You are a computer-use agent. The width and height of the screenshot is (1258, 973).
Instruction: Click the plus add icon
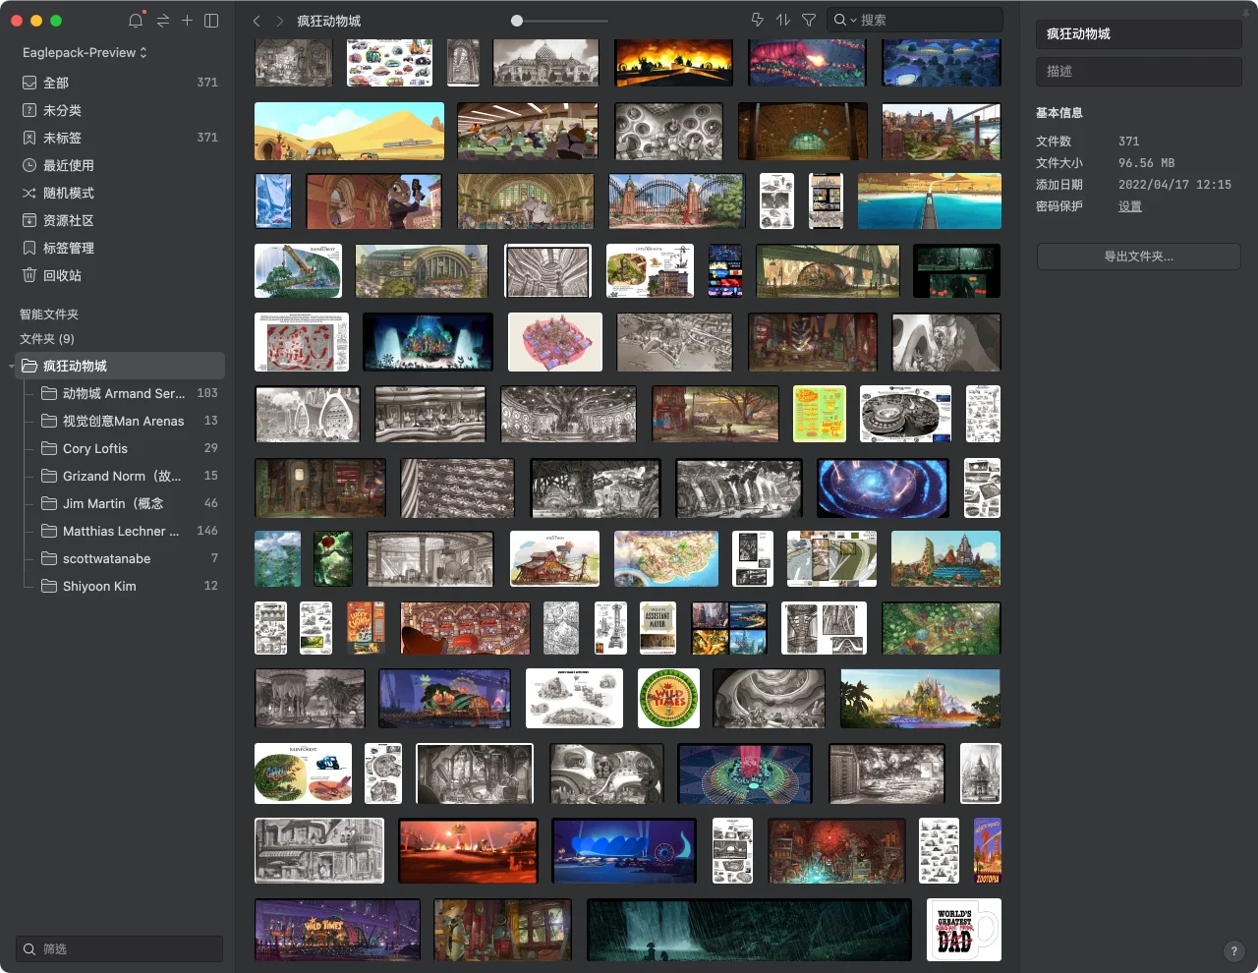click(187, 21)
